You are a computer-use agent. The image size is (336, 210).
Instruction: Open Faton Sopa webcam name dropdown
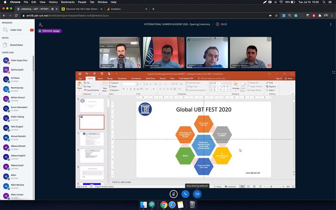pos(107,65)
